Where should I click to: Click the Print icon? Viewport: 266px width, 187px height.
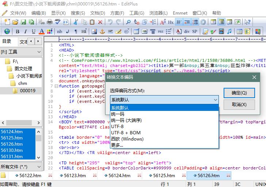[50, 22]
